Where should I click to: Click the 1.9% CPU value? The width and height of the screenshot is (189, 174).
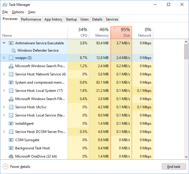(83, 91)
